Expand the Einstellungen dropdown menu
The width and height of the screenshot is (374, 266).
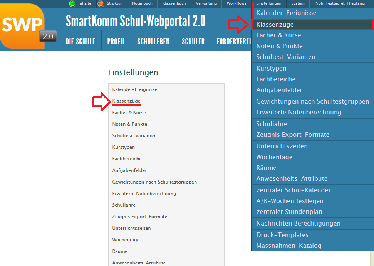(x=268, y=3)
